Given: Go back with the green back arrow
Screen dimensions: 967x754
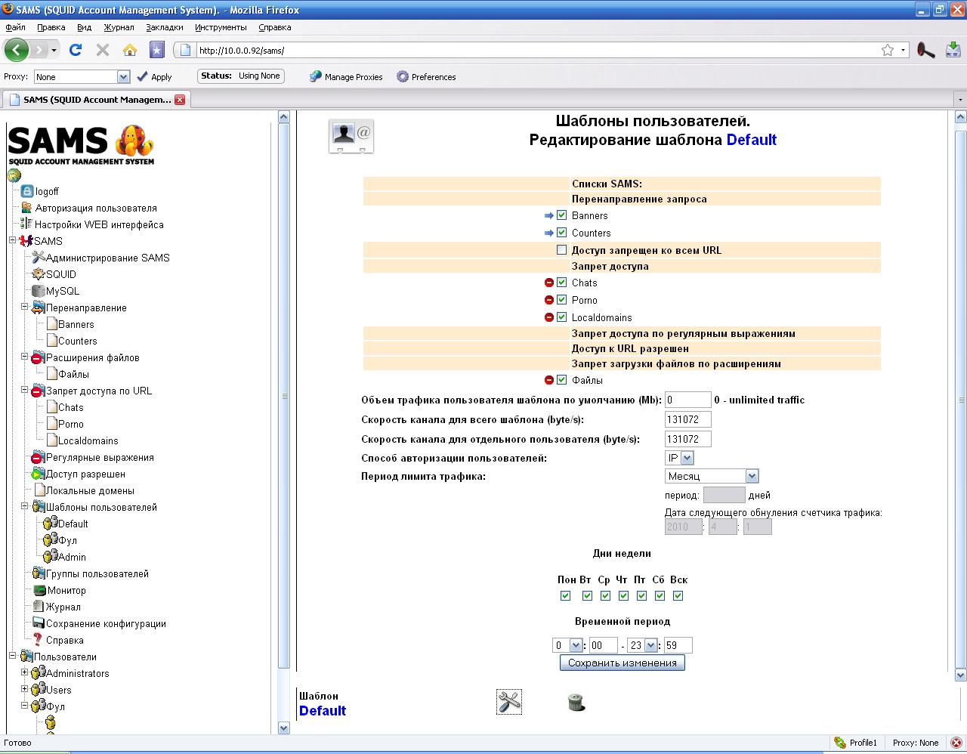Looking at the screenshot, I should point(17,50).
